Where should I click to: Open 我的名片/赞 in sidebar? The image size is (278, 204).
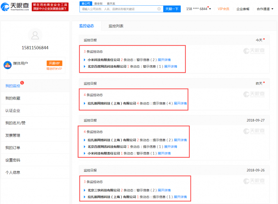pos(35,123)
